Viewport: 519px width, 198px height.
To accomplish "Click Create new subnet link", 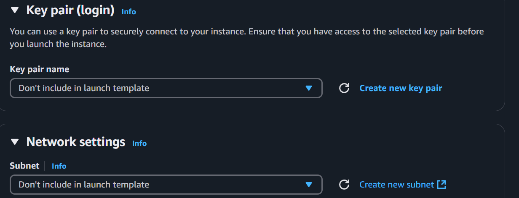I will (396, 185).
